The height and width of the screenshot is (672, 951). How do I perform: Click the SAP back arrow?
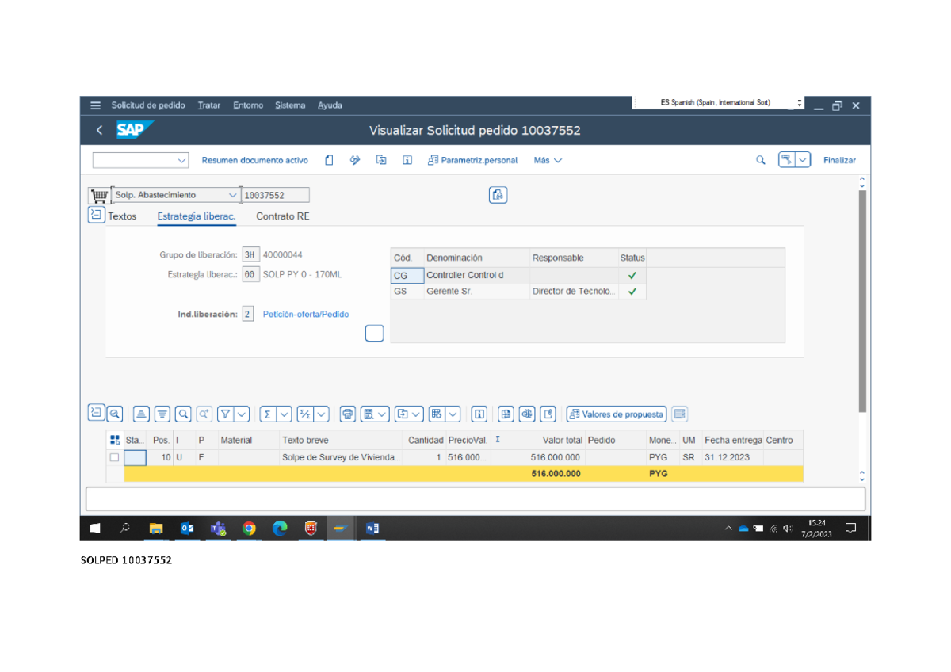99,130
